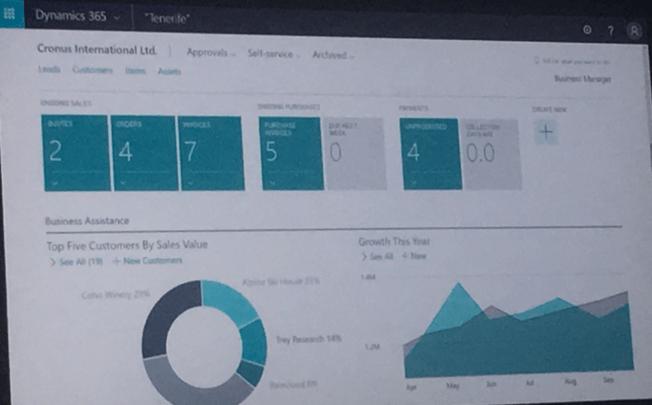Go to the Customers page
This screenshot has width=652, height=405.
pyautogui.click(x=92, y=70)
